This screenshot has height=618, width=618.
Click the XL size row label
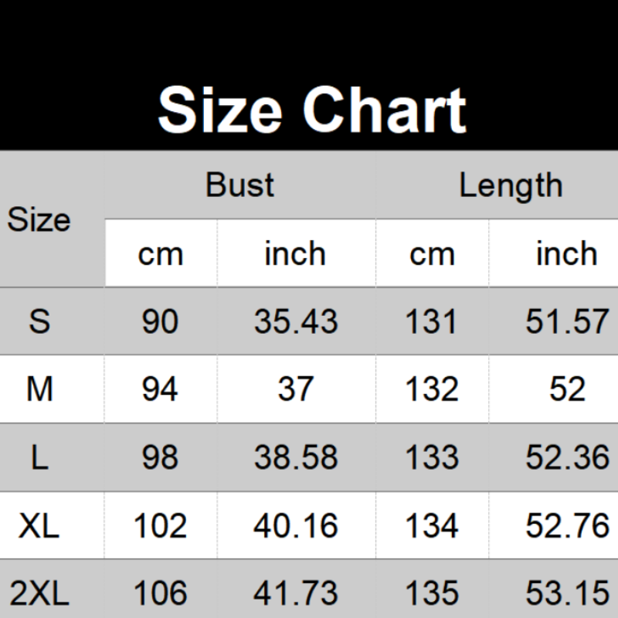click(39, 525)
